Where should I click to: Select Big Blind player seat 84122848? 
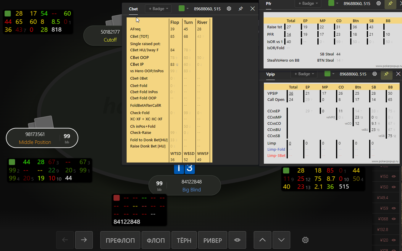tap(185, 186)
